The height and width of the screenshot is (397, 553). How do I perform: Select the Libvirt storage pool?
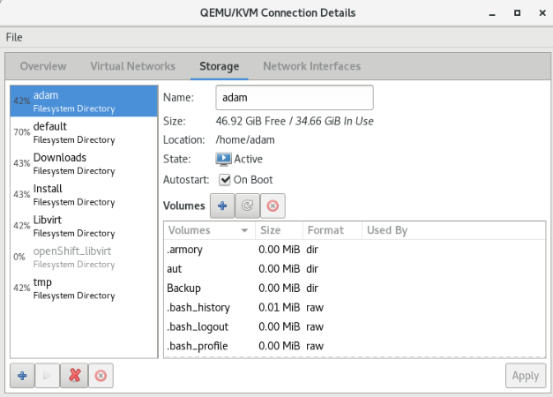point(84,226)
